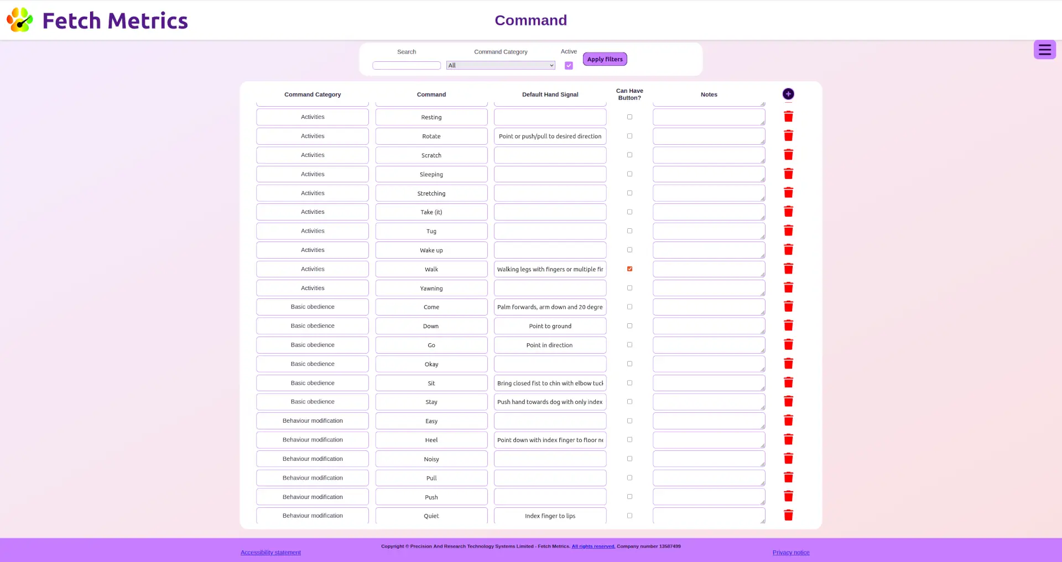The width and height of the screenshot is (1062, 562).
Task: Click trash icon for Sit command
Action: click(x=788, y=383)
